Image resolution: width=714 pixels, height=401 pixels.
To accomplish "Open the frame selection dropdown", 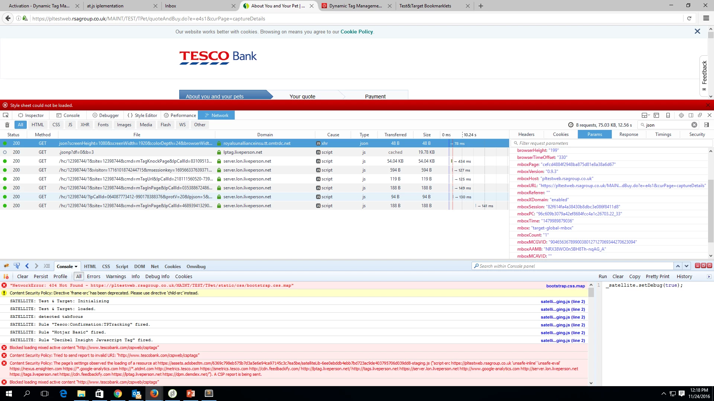I will (646, 115).
